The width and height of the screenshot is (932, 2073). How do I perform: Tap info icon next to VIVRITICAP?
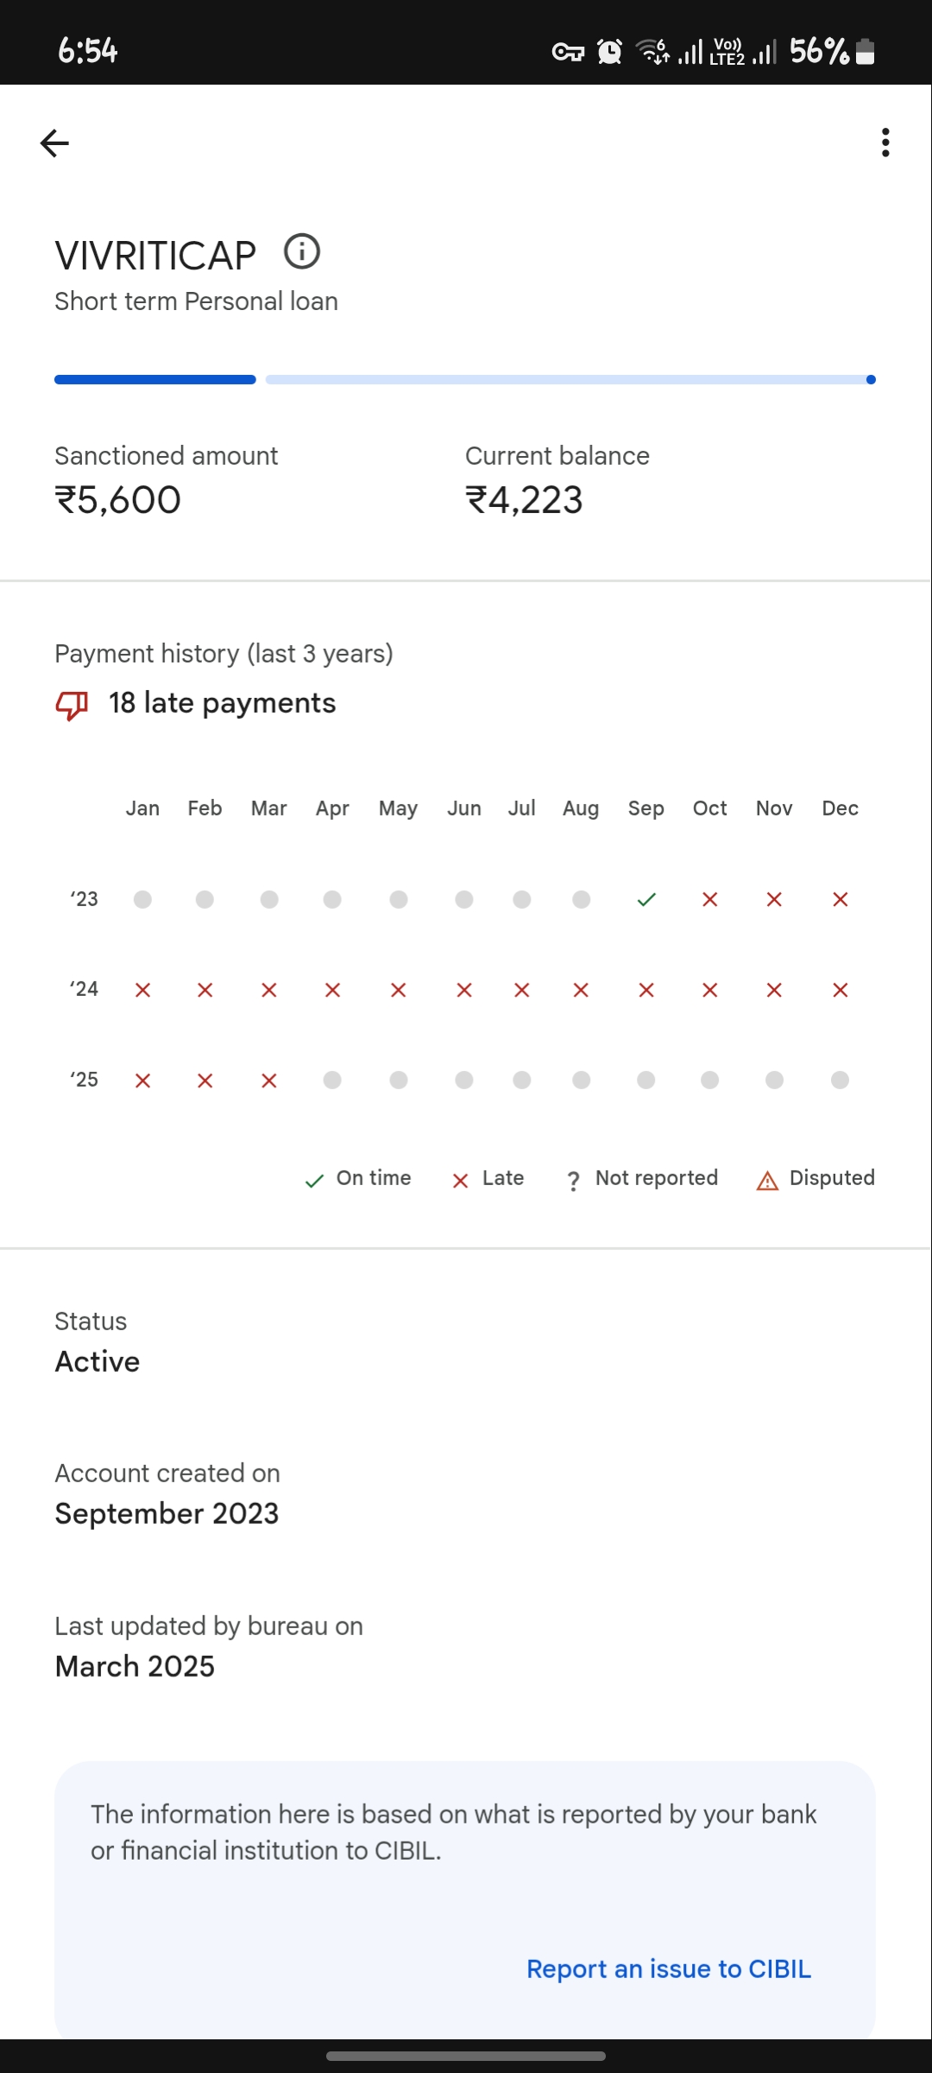[x=302, y=251]
